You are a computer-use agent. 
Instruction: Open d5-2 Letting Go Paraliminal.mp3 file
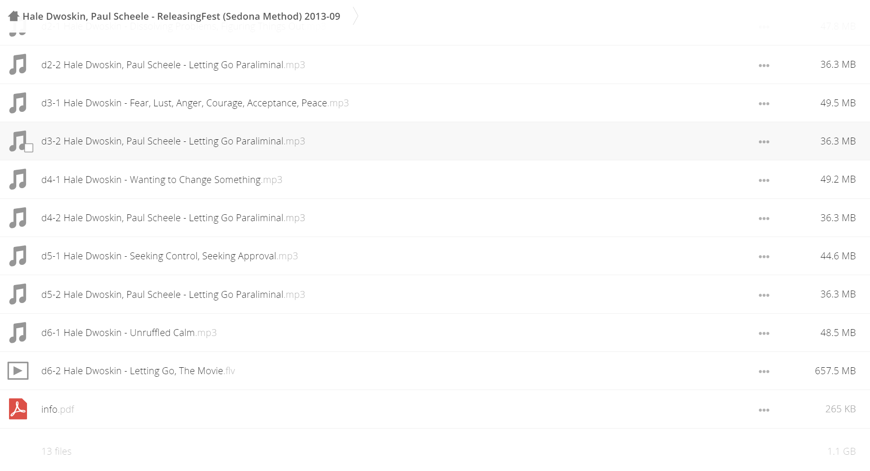(173, 294)
